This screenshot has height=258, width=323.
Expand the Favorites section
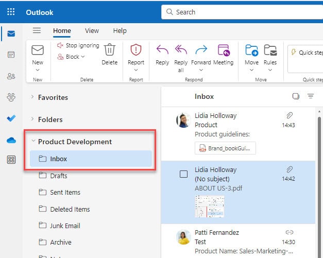tap(32, 97)
